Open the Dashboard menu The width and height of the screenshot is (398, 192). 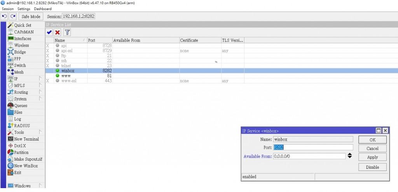click(43, 9)
